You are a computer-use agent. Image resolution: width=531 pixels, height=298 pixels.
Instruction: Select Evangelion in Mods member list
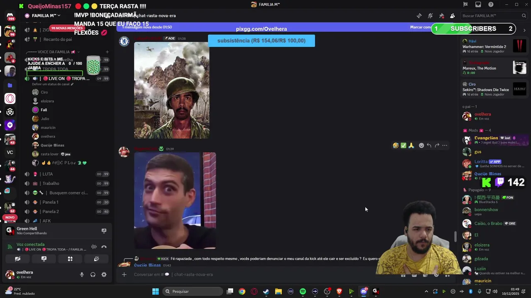tap(494, 140)
